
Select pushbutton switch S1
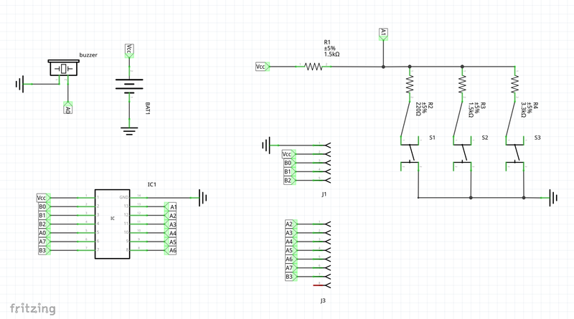pyautogui.click(x=412, y=152)
